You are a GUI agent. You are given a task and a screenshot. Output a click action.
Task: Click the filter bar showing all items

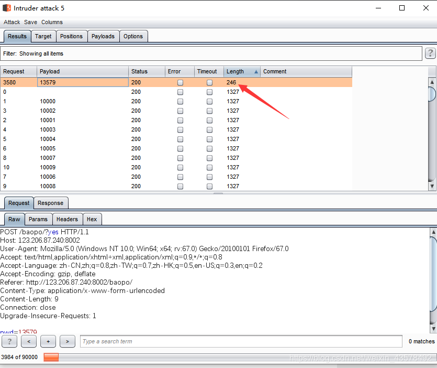(211, 53)
